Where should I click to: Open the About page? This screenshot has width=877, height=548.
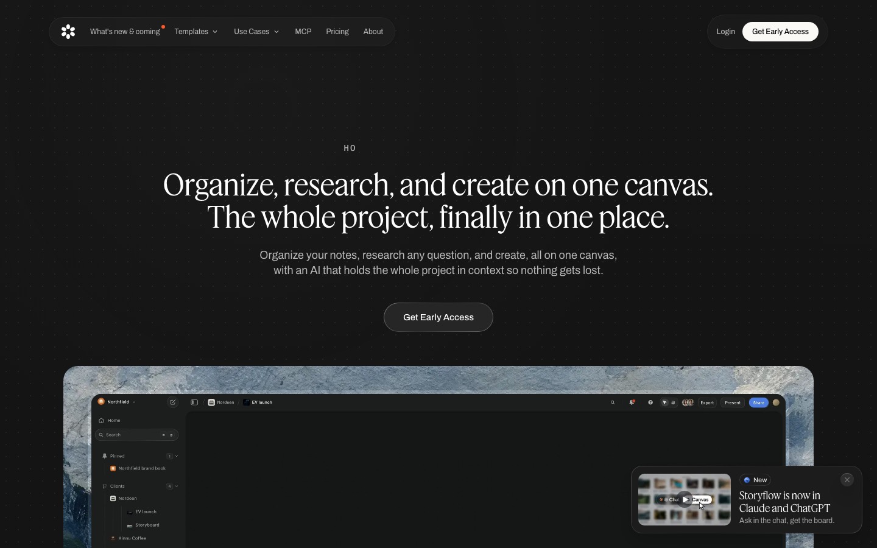(x=373, y=32)
